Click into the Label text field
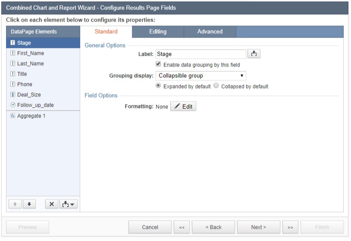Image resolution: width=351 pixels, height=241 pixels. click(201, 54)
